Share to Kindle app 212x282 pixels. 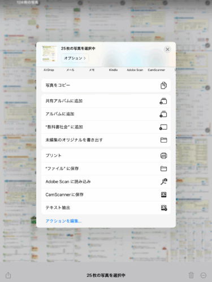(x=113, y=70)
